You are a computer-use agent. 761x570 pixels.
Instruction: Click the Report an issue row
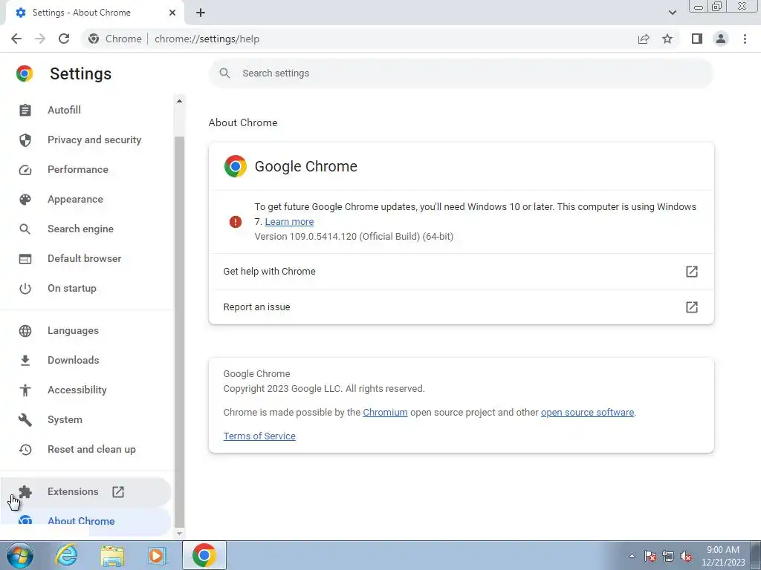click(461, 307)
